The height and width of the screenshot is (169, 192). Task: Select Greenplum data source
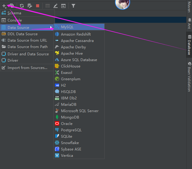(79, 79)
